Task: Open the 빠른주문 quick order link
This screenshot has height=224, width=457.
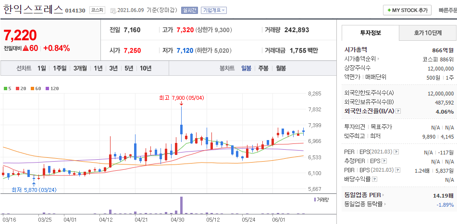Action: [x=448, y=10]
